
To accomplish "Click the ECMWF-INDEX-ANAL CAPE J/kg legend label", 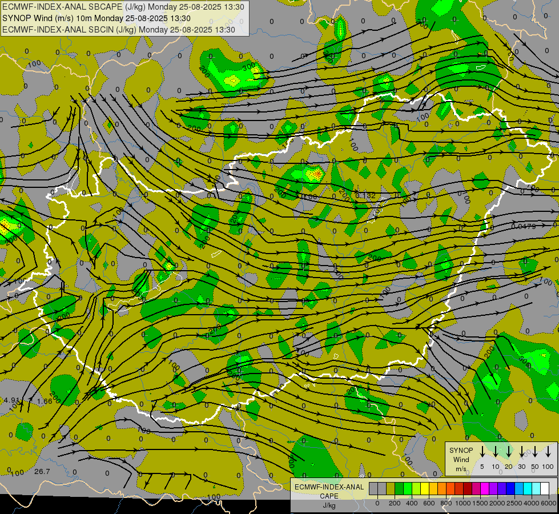I will (329, 496).
